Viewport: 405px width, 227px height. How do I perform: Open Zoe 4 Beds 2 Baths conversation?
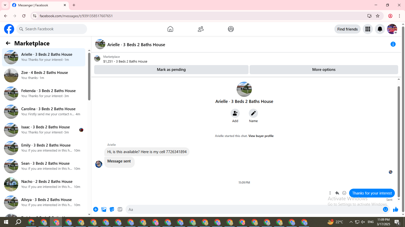(x=44, y=75)
